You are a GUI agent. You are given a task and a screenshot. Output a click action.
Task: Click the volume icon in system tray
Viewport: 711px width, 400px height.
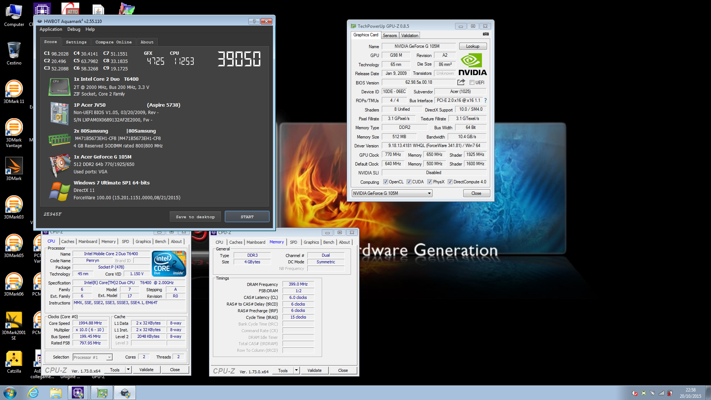(634, 393)
